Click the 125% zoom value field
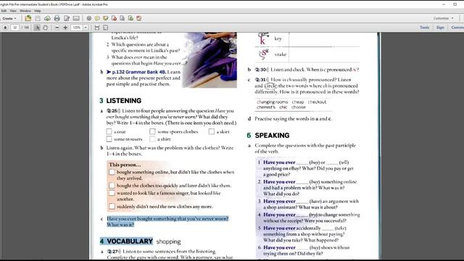 point(77,28)
